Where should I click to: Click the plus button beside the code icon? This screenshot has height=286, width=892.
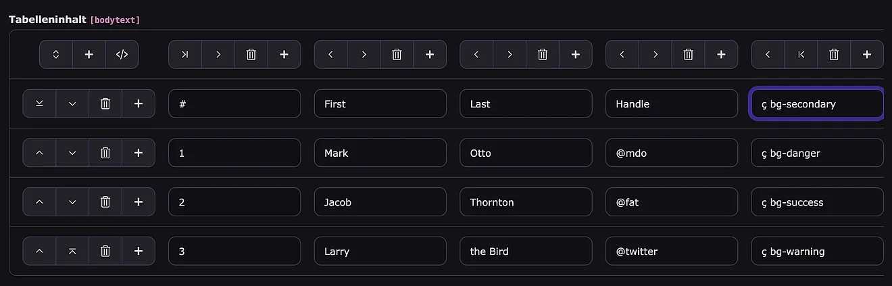[89, 55]
